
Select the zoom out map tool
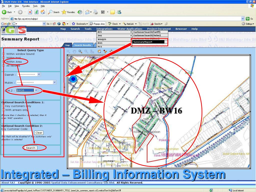(86, 51)
